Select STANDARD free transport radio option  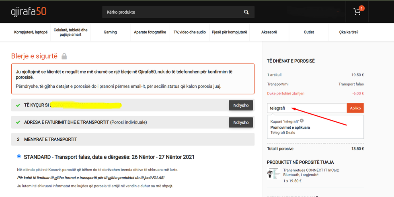[19, 156]
